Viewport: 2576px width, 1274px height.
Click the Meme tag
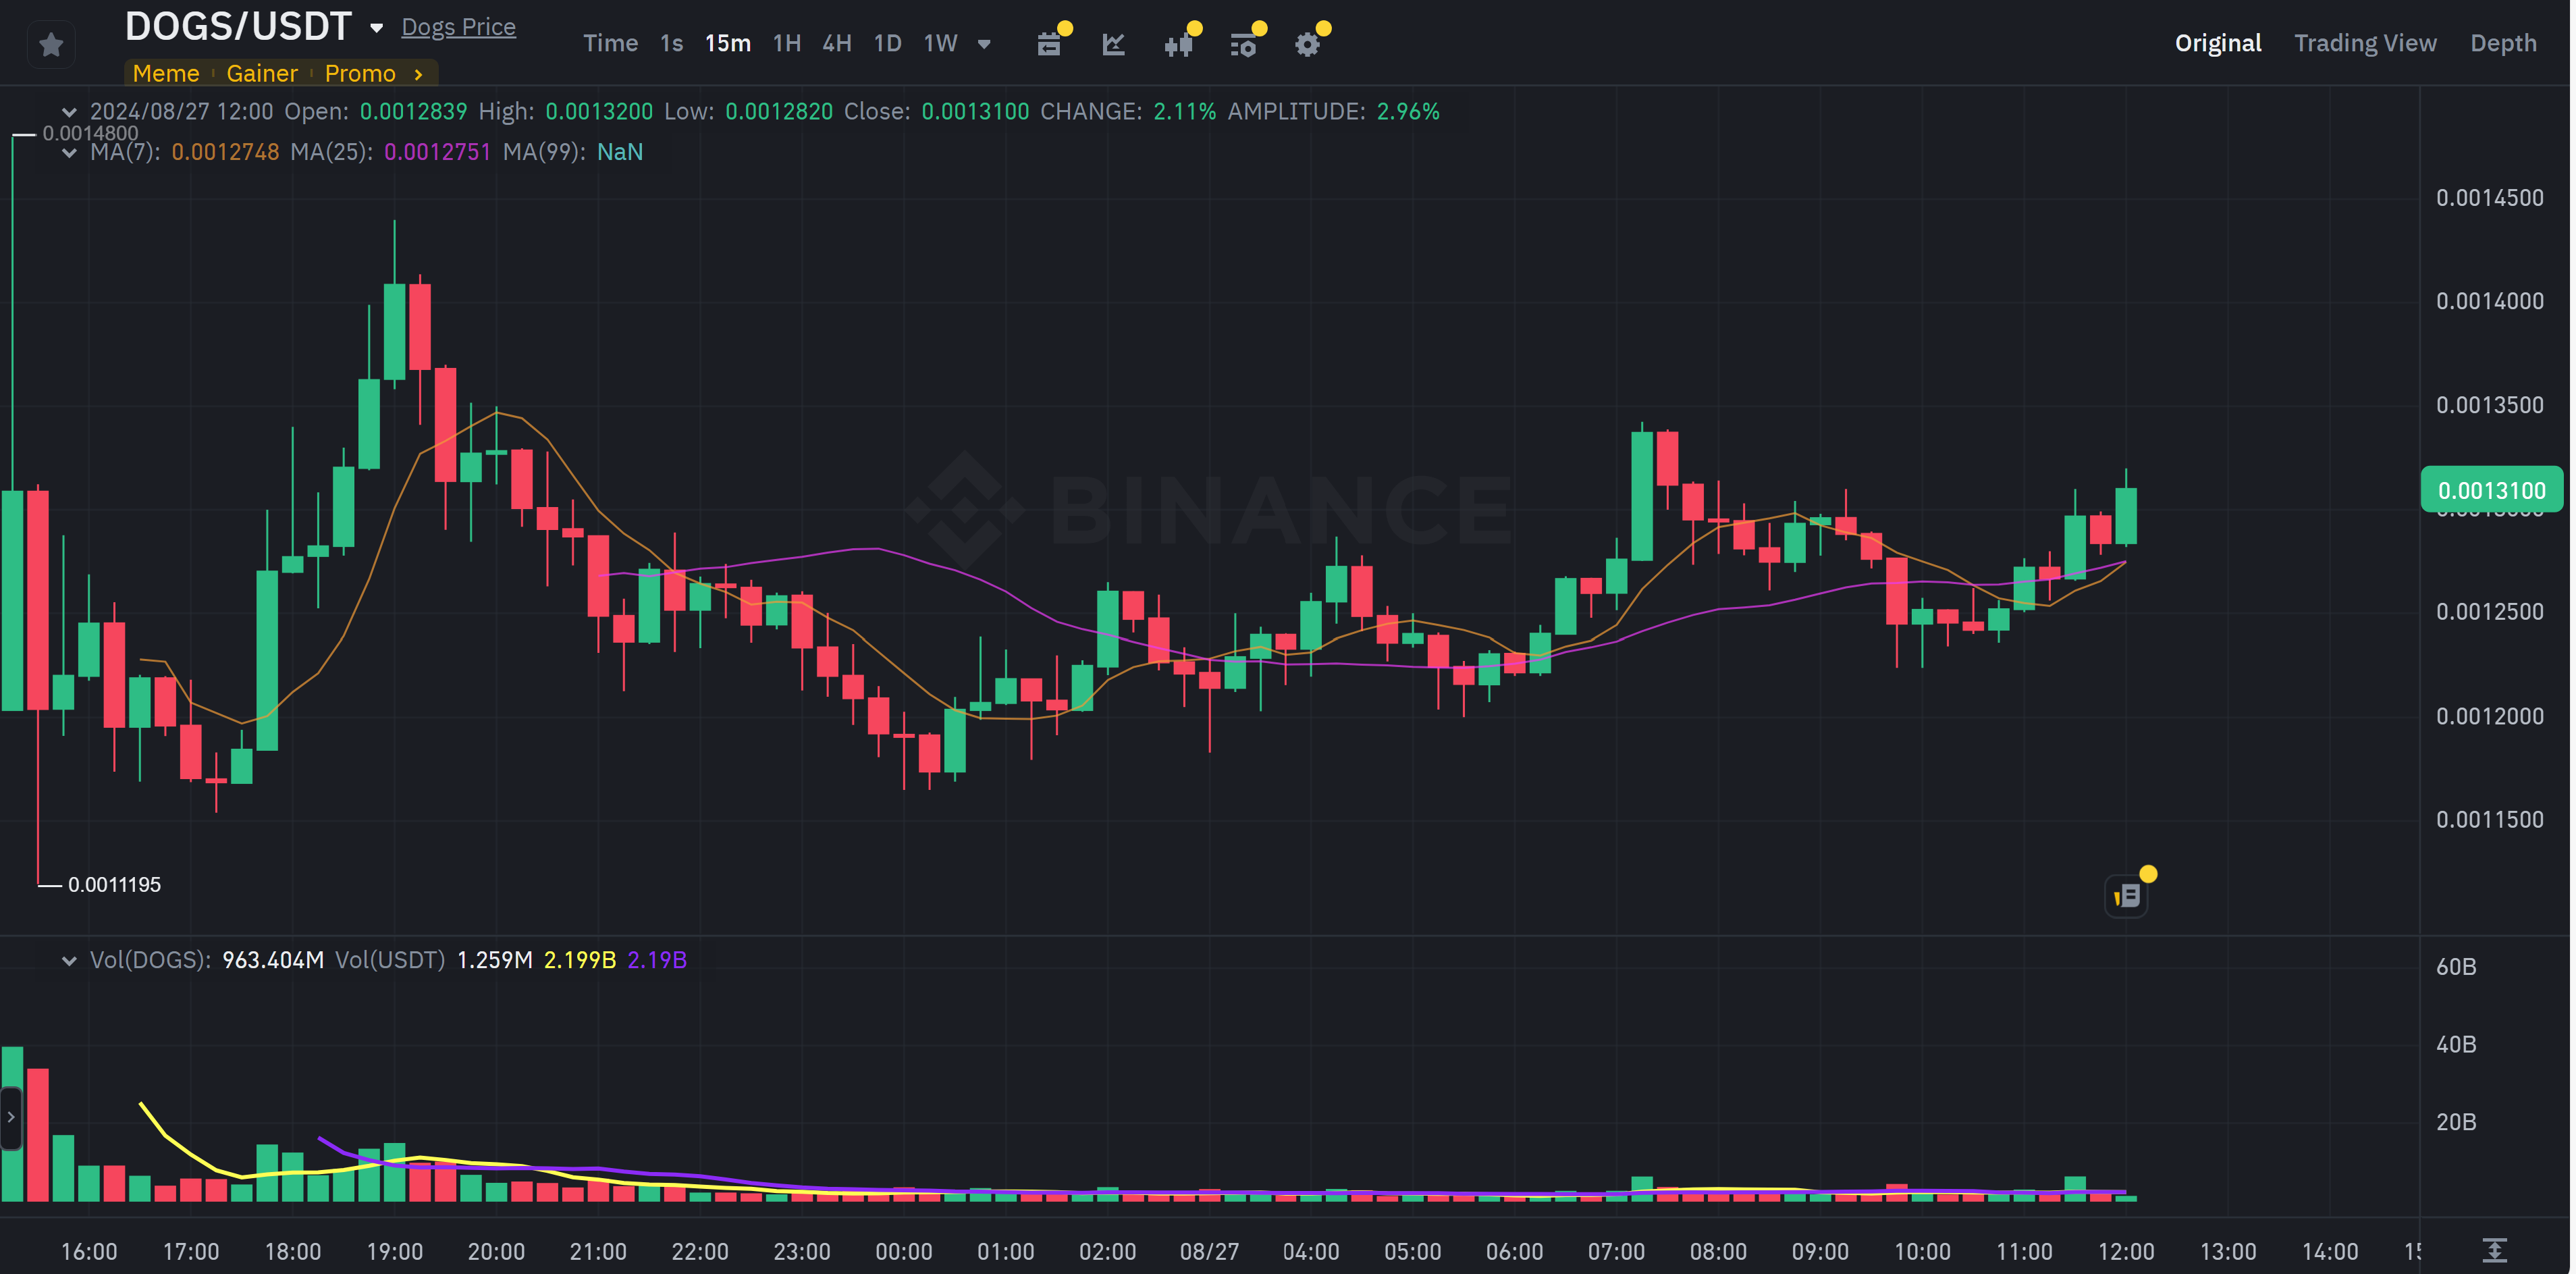[x=166, y=73]
